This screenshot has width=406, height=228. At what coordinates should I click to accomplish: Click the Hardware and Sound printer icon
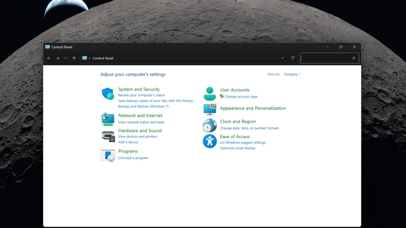[108, 136]
